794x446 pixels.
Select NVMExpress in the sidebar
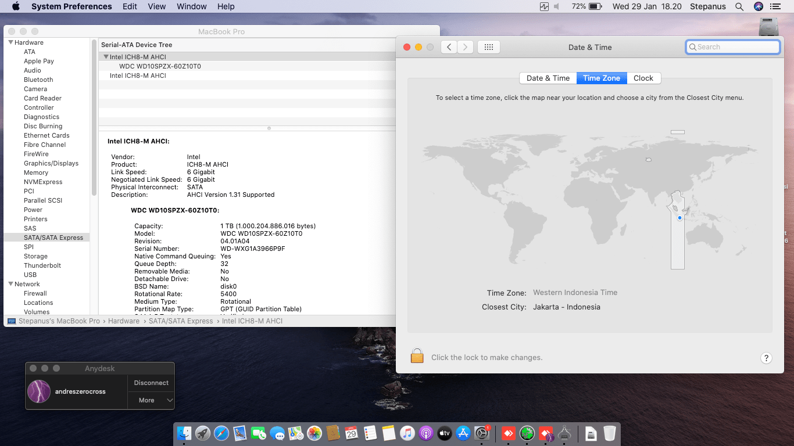tap(43, 182)
